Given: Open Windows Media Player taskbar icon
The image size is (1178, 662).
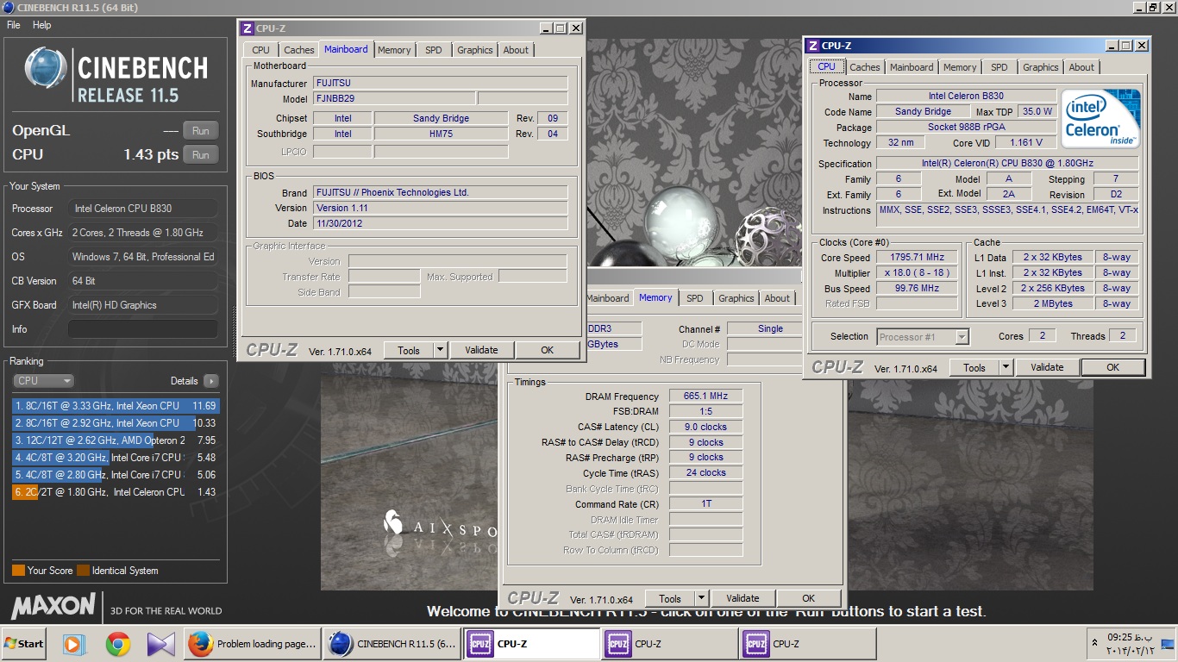Looking at the screenshot, I should pos(75,644).
